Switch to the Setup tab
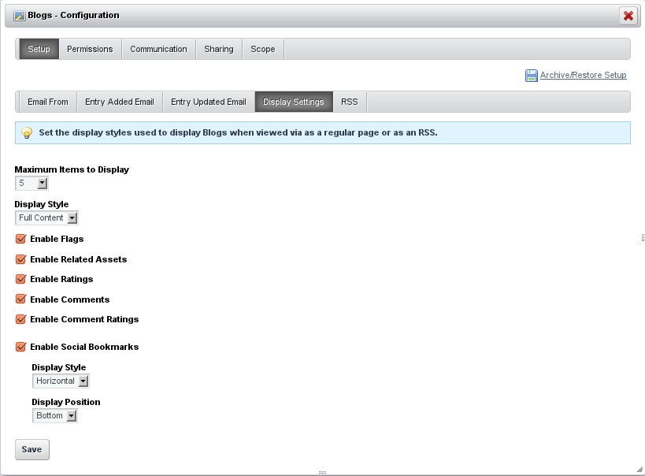Viewport: 645px width, 476px height. (x=39, y=49)
